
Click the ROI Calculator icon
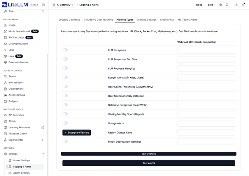click(5, 38)
